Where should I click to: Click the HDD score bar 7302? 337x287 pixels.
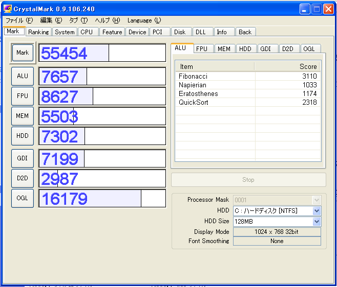tap(102, 136)
